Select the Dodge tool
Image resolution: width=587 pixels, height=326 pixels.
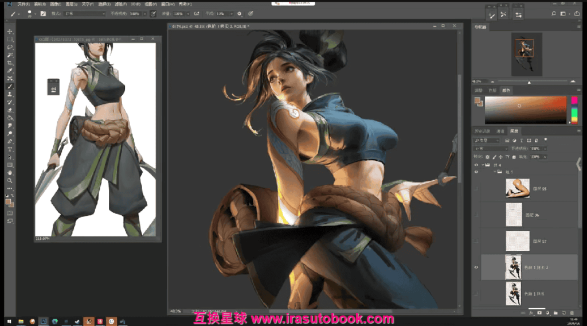tap(10, 134)
